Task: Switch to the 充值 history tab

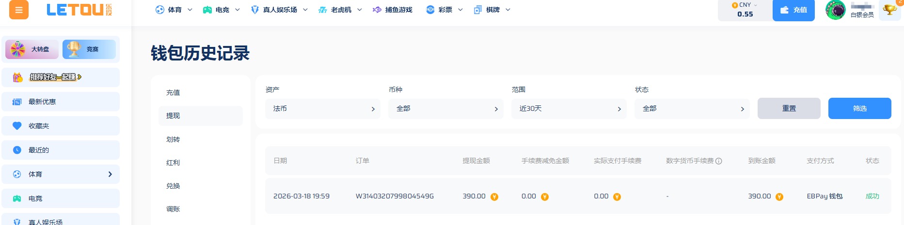Action: 200,92
